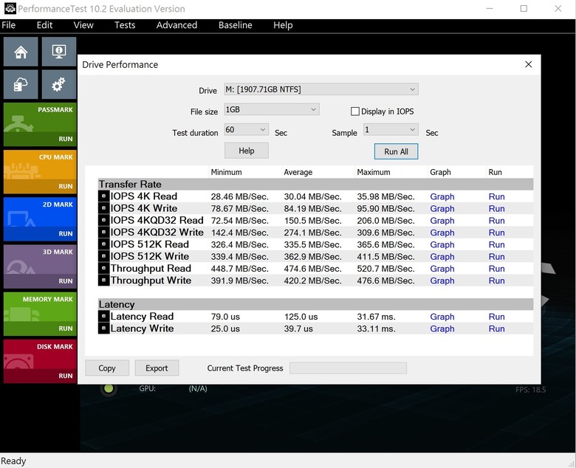Click the Ready status bar text
The width and height of the screenshot is (576, 468).
[x=13, y=461]
